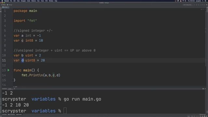Click the fmt.Println call on line 14
This screenshot has height=117, width=208.
click(41, 75)
